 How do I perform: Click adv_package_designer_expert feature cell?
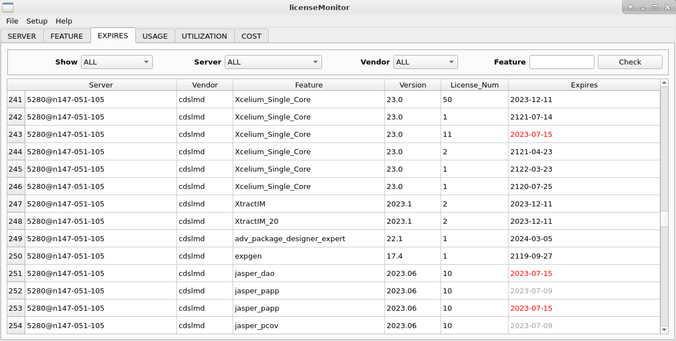309,239
